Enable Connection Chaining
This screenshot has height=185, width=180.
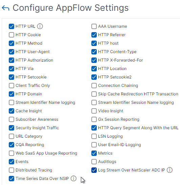click(94, 86)
